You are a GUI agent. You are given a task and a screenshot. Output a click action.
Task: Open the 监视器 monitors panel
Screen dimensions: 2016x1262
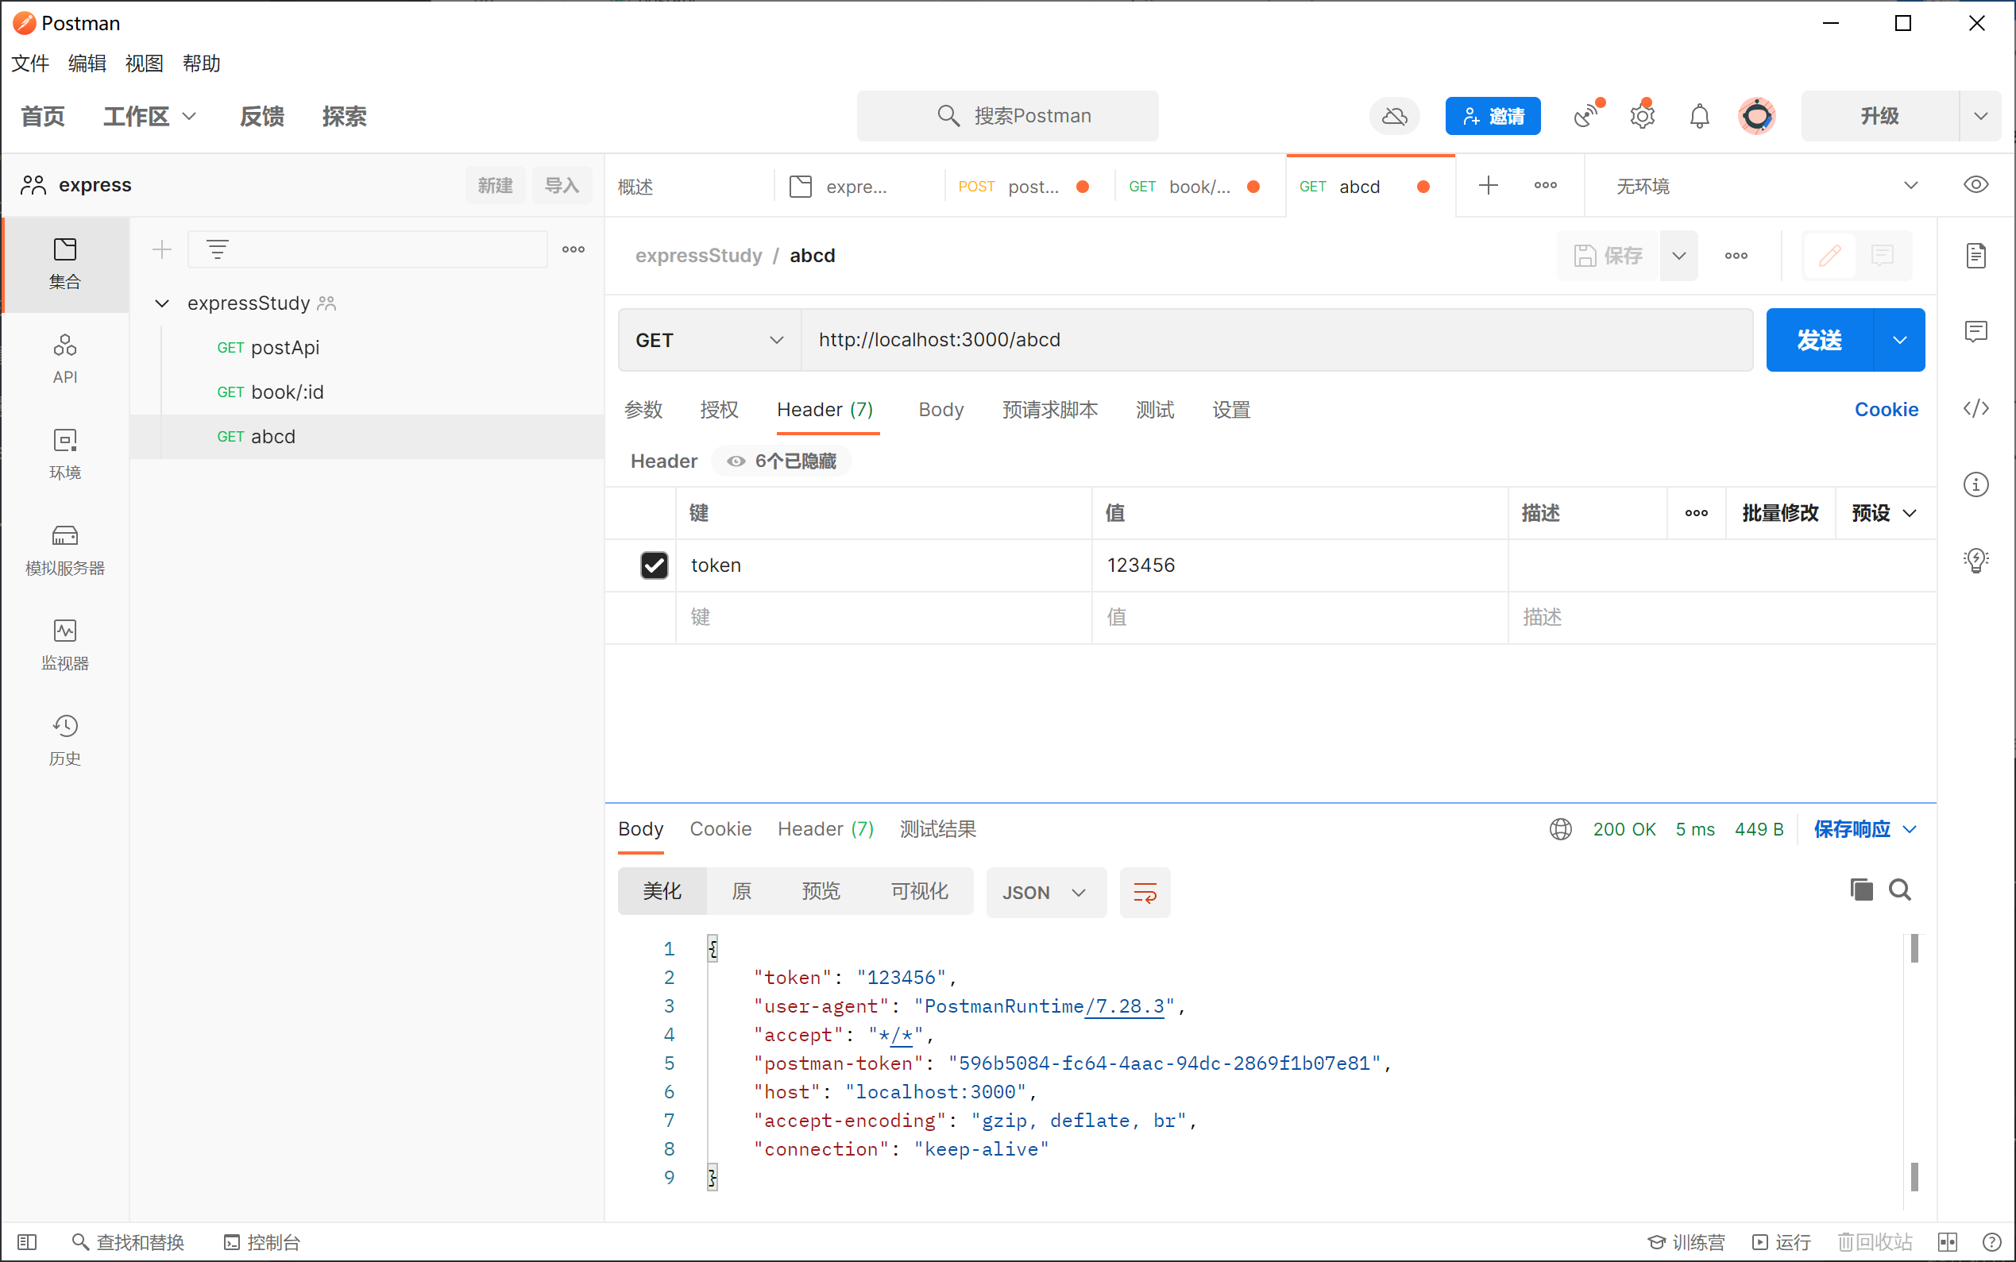click(64, 645)
